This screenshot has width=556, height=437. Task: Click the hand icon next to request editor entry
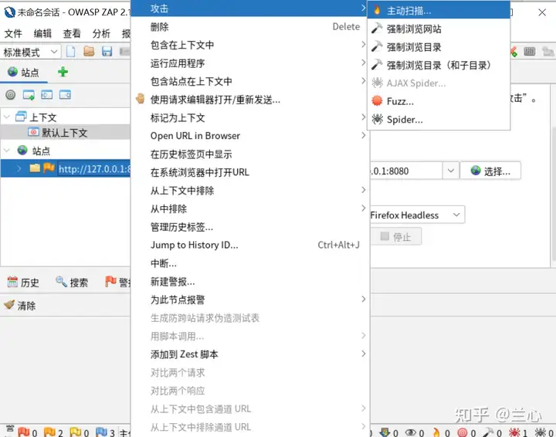[x=141, y=99]
